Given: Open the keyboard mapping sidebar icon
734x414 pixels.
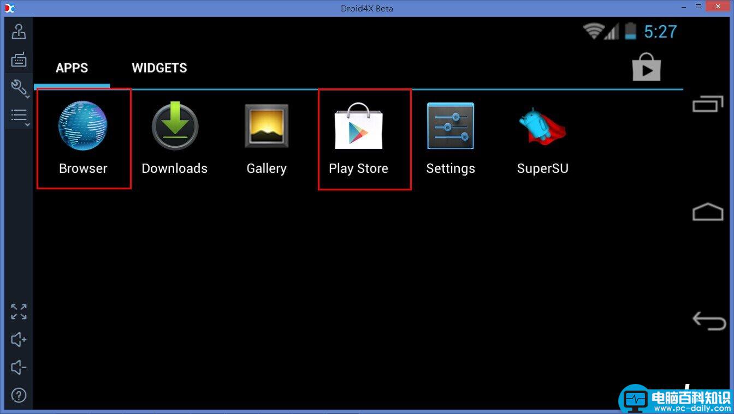Looking at the screenshot, I should click(x=19, y=59).
